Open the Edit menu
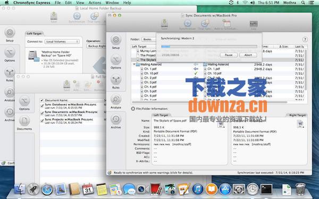Screen dimensions: 319x199 coord(69,3)
